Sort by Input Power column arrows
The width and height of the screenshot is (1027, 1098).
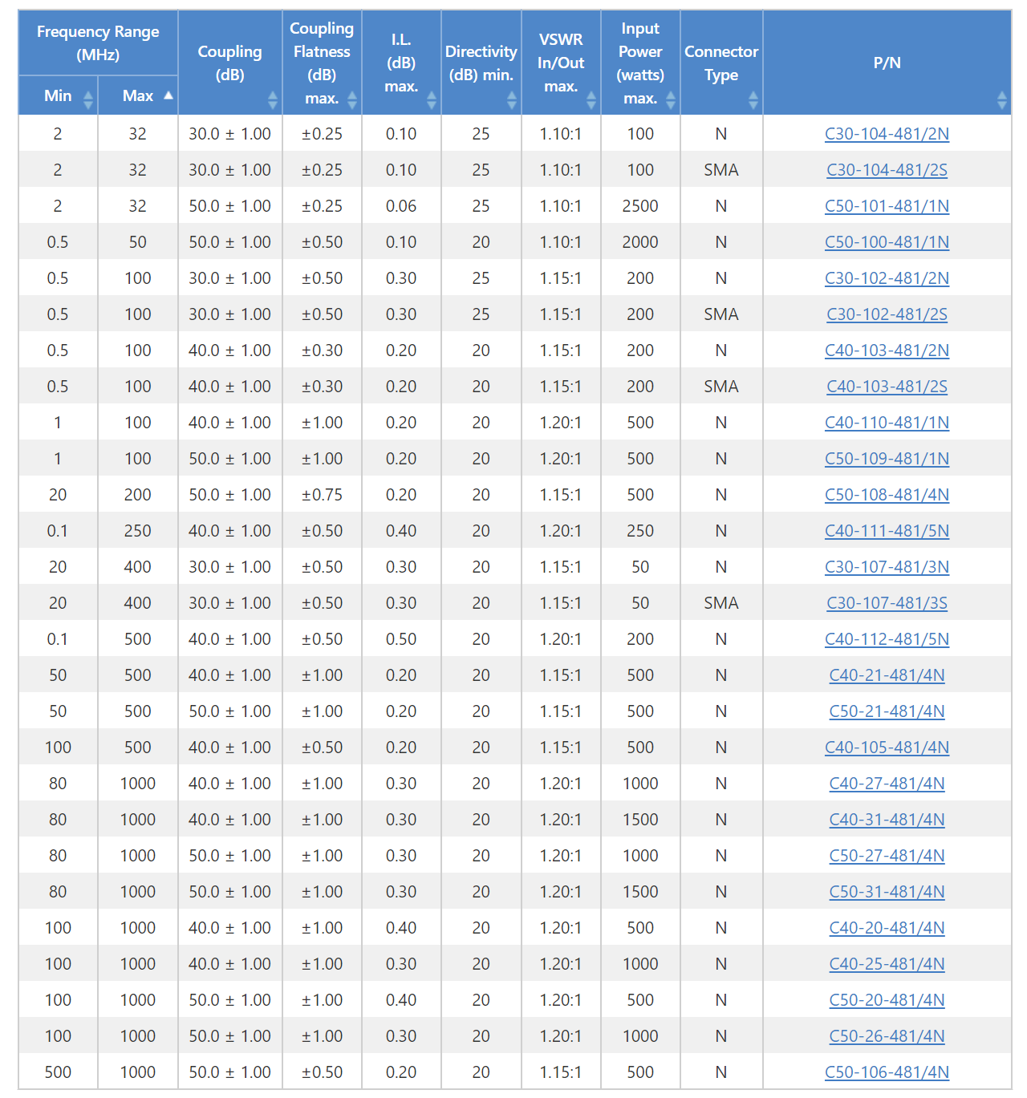click(671, 100)
